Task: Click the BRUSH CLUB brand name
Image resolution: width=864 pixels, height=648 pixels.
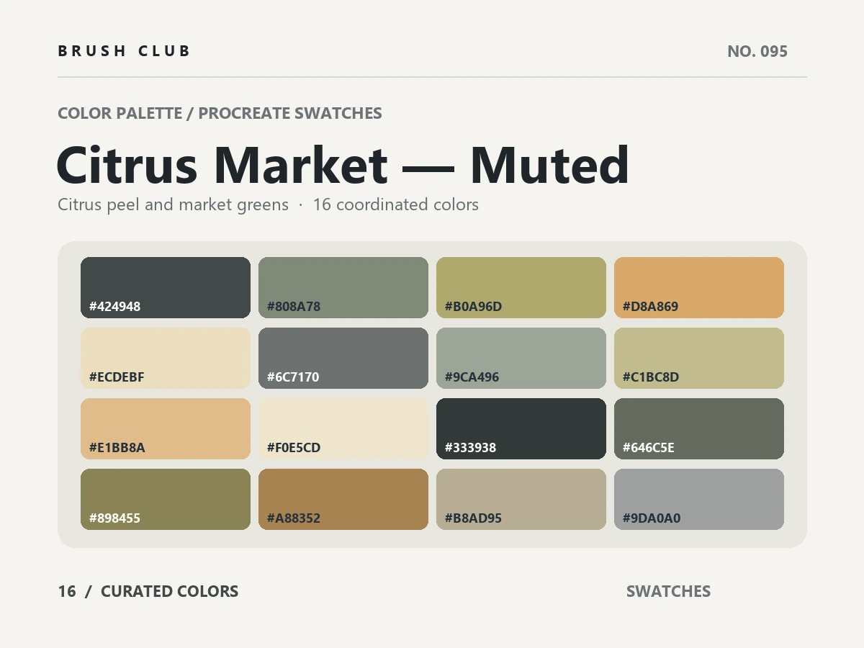Action: (x=124, y=51)
